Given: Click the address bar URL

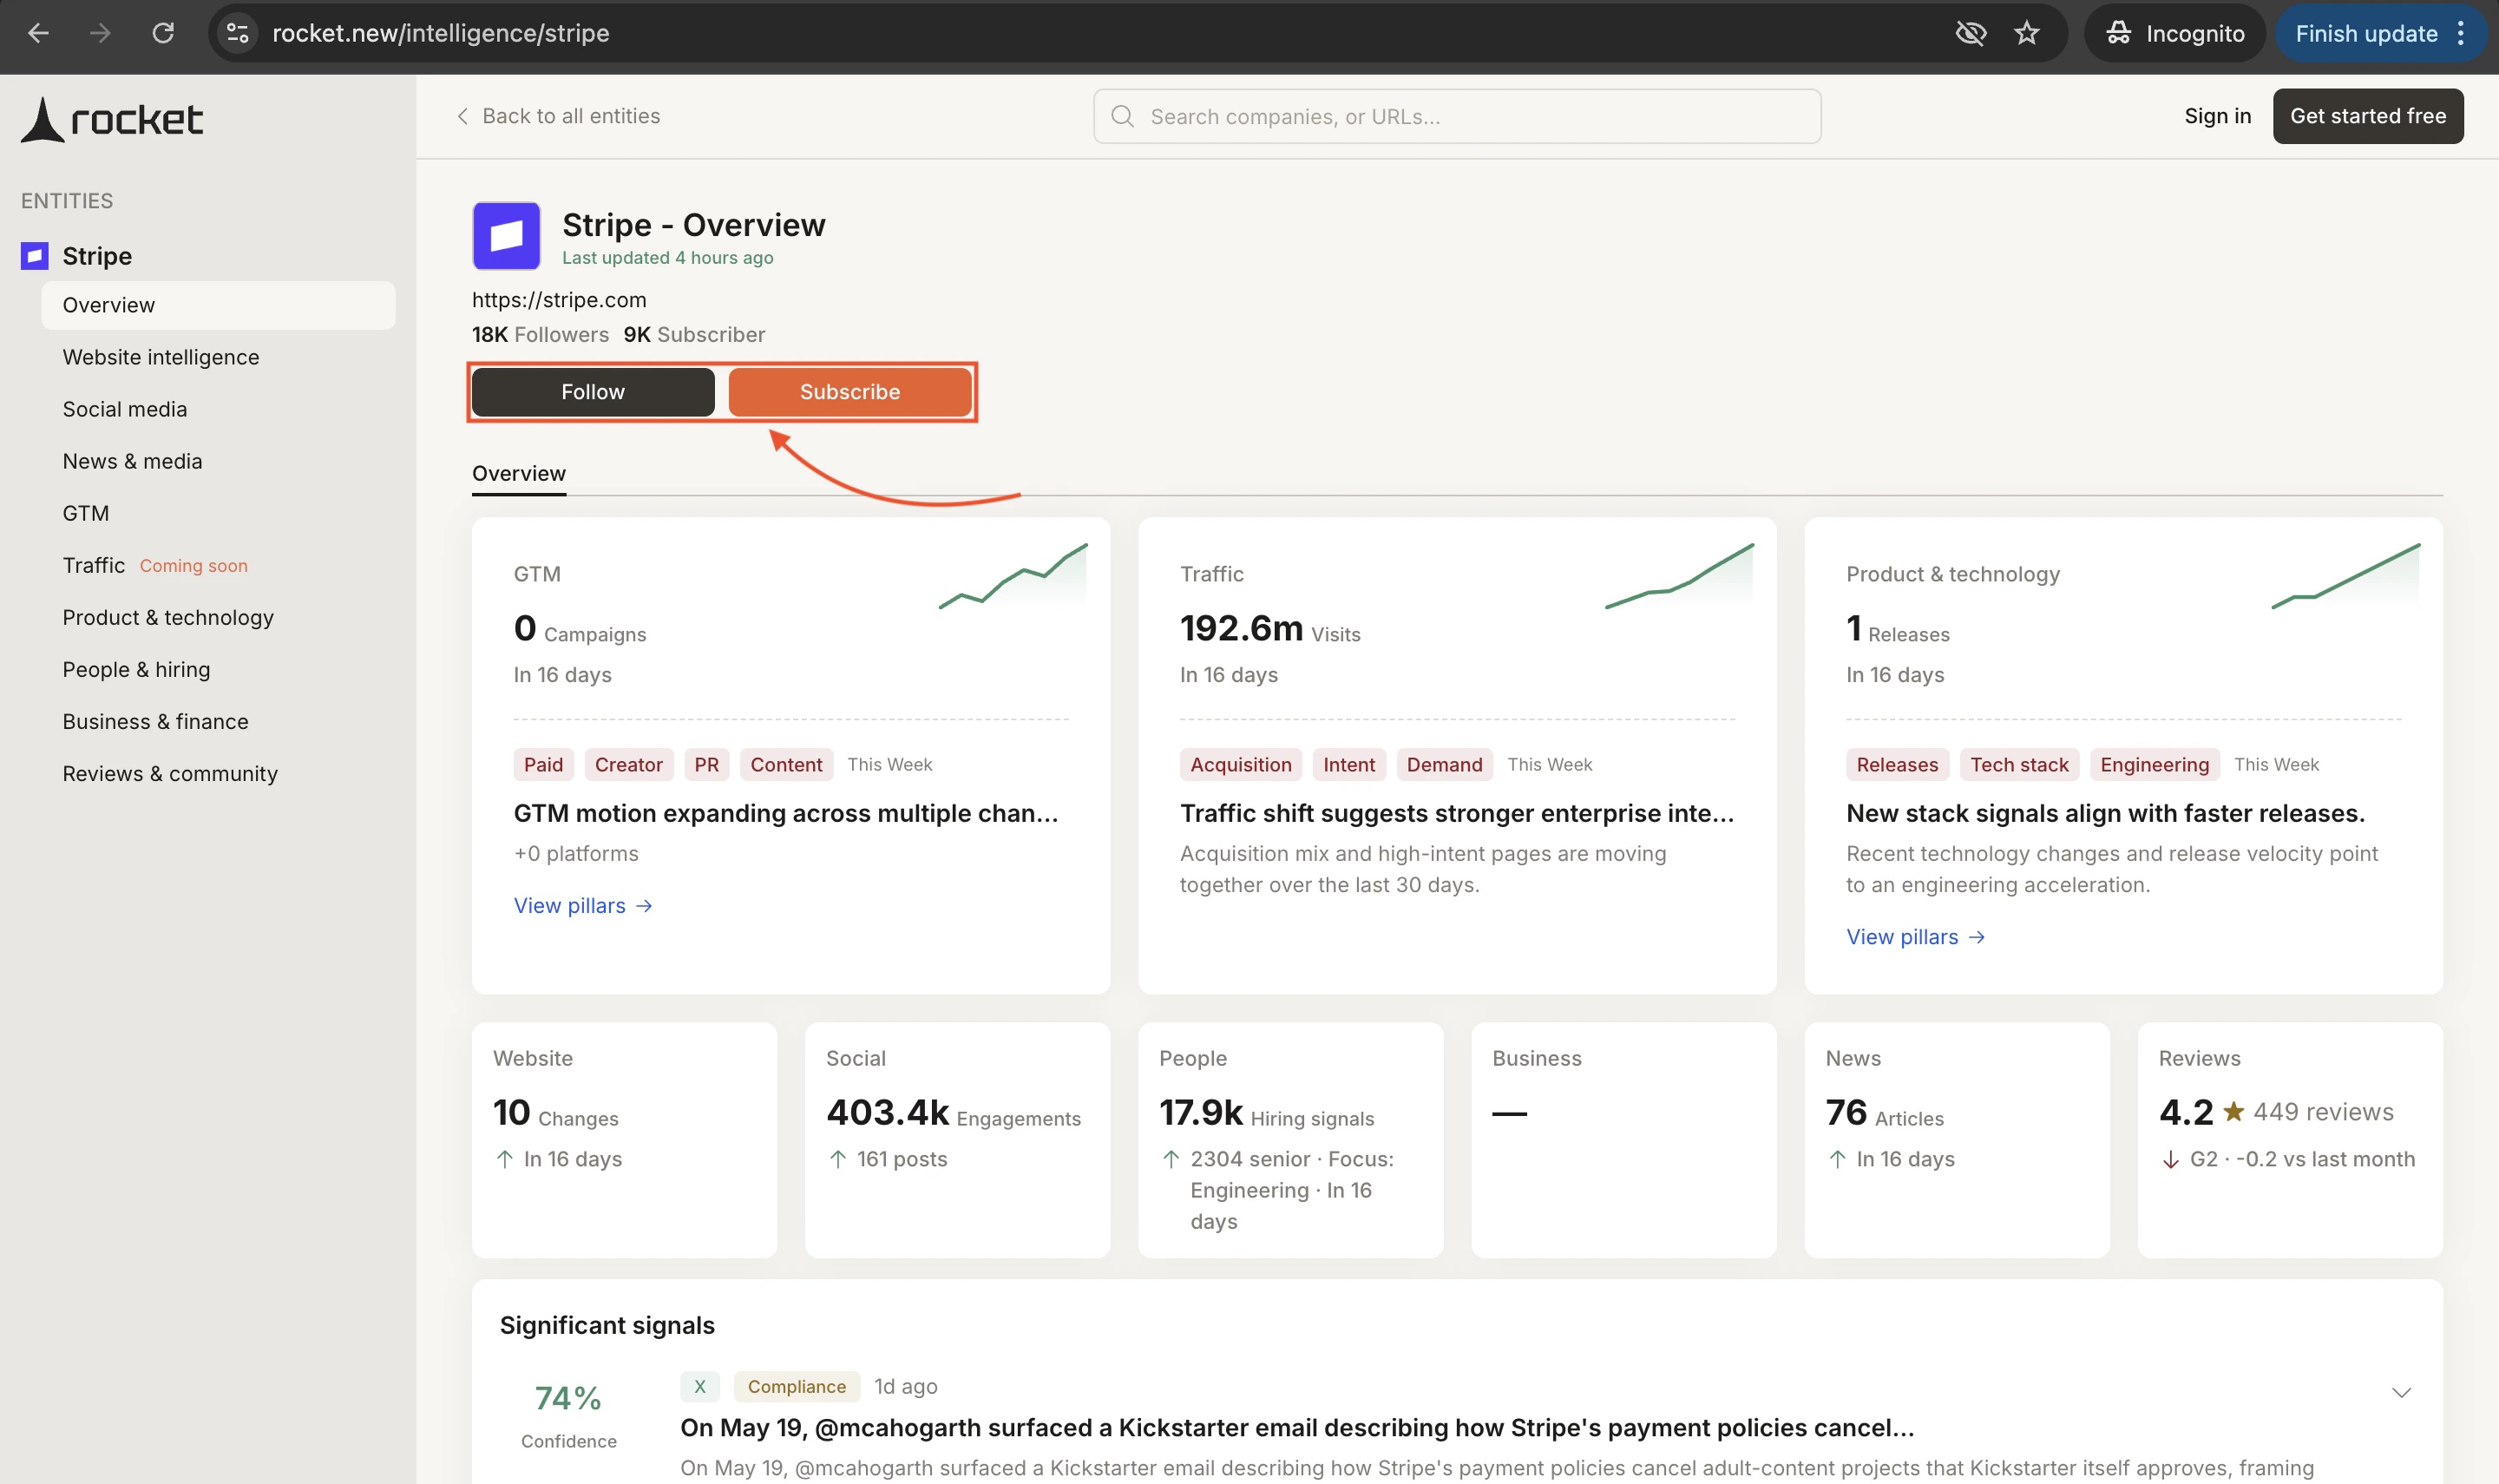Looking at the screenshot, I should coord(441,33).
